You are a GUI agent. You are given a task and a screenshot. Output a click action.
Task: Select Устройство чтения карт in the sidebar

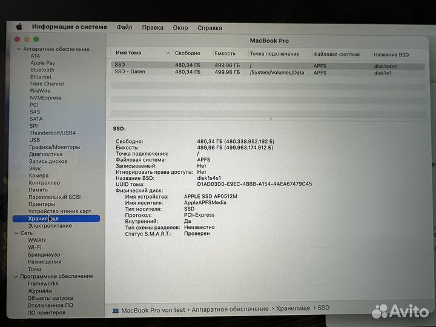(60, 211)
